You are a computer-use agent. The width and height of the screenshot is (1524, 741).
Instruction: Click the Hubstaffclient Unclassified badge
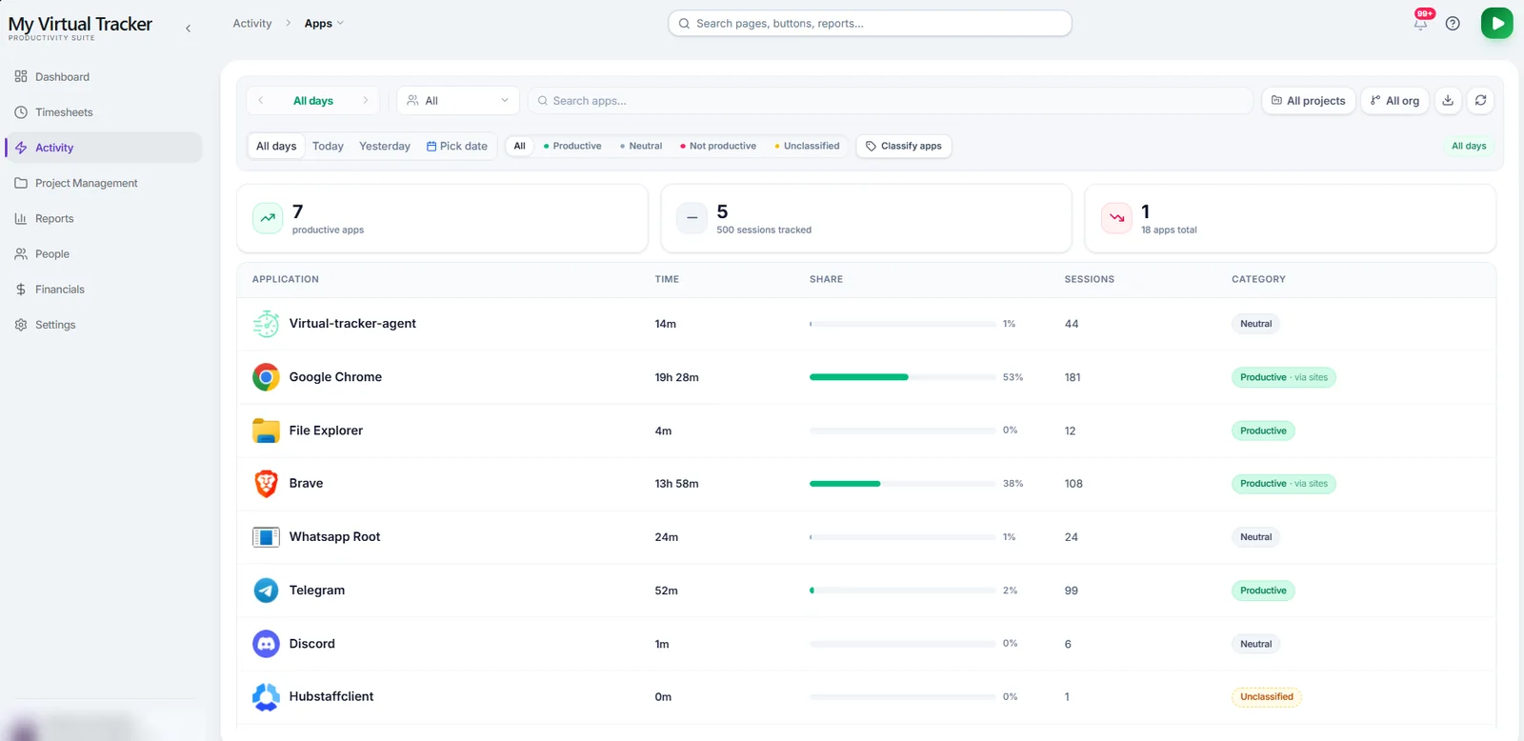click(x=1266, y=697)
